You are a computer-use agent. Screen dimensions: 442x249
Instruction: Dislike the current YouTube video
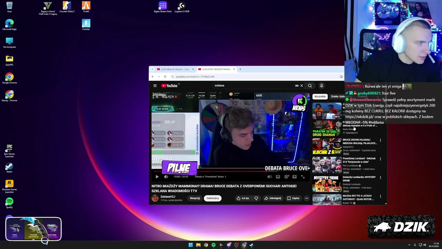pos(256,198)
